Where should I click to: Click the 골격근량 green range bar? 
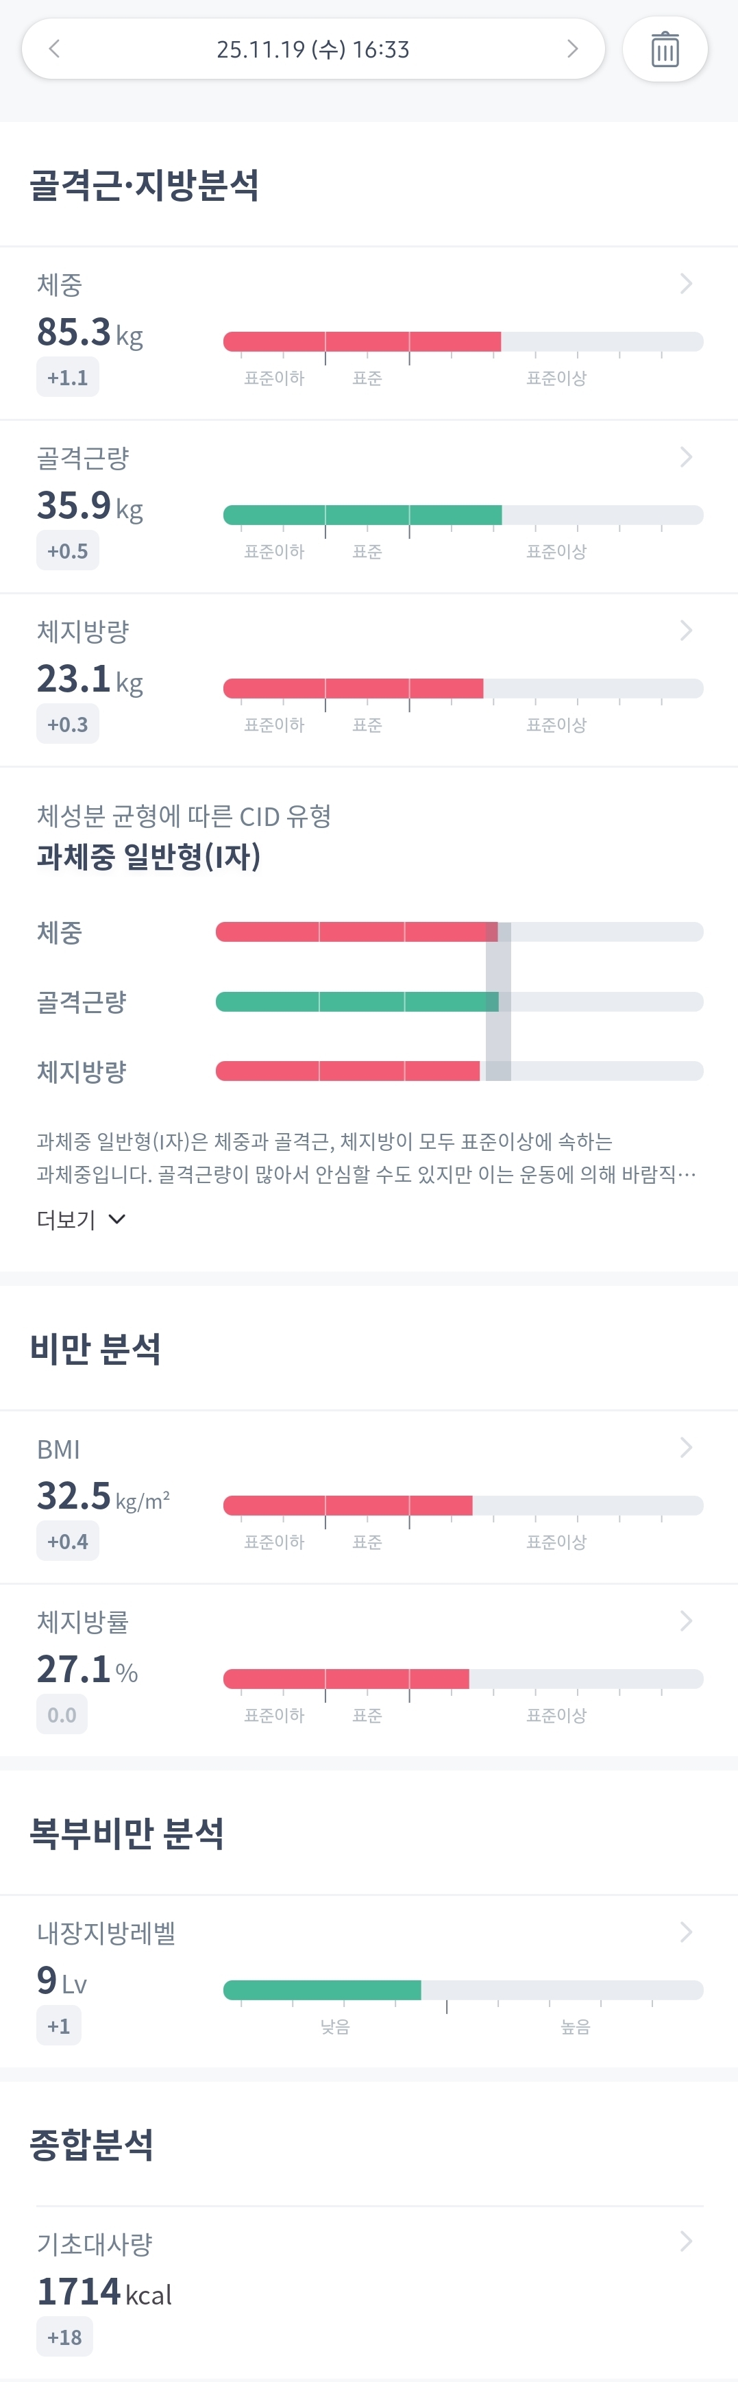tap(362, 515)
